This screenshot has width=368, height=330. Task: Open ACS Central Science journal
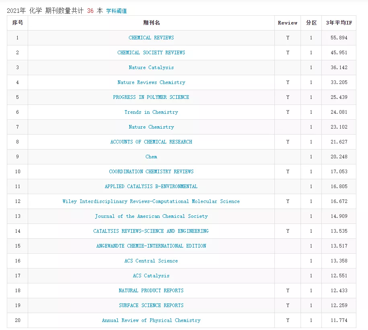coord(151,261)
